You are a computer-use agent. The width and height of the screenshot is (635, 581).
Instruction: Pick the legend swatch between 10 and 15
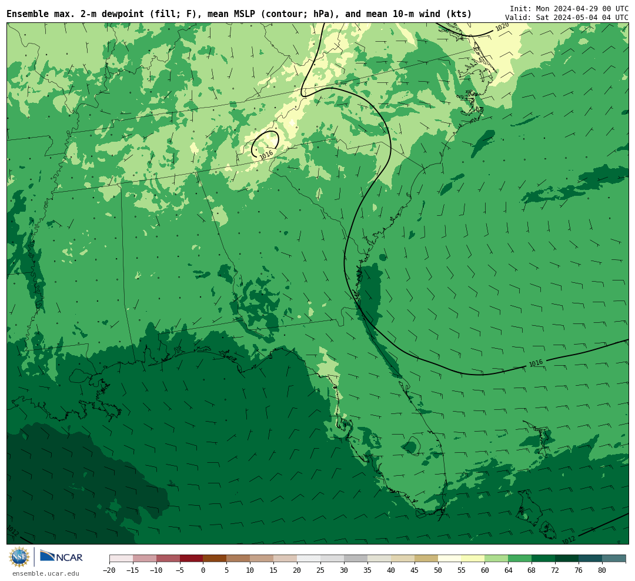262,558
